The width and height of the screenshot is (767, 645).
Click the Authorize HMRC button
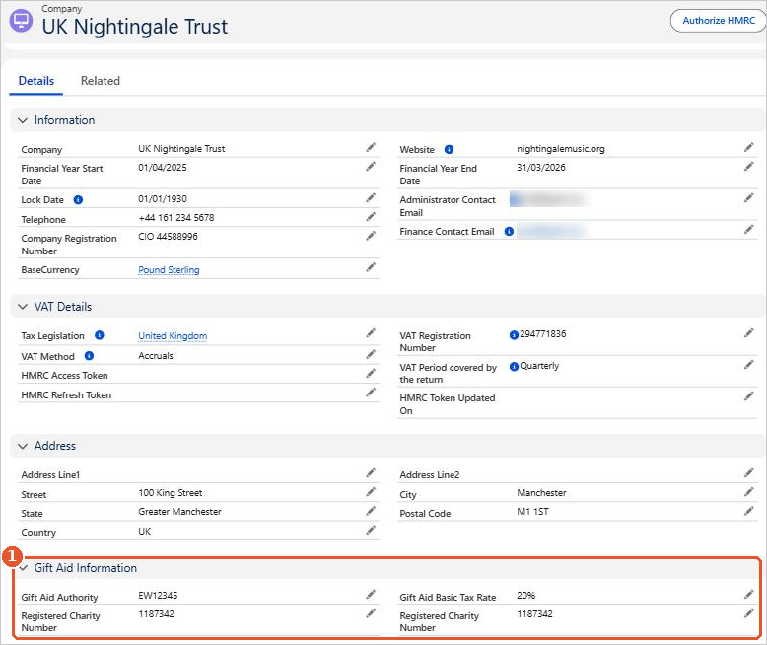point(718,21)
